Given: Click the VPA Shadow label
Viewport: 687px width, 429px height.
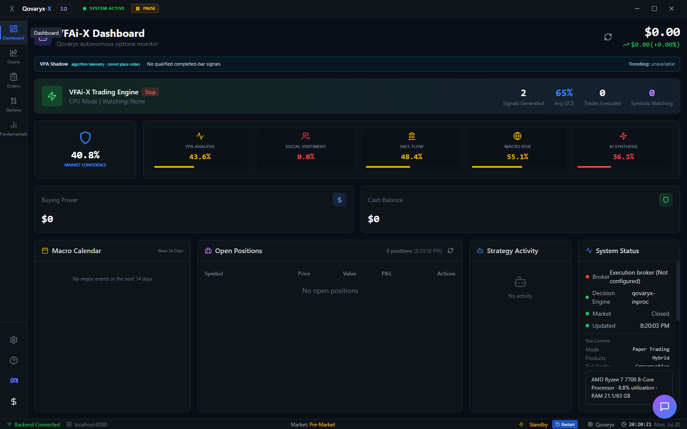Looking at the screenshot, I should (54, 64).
